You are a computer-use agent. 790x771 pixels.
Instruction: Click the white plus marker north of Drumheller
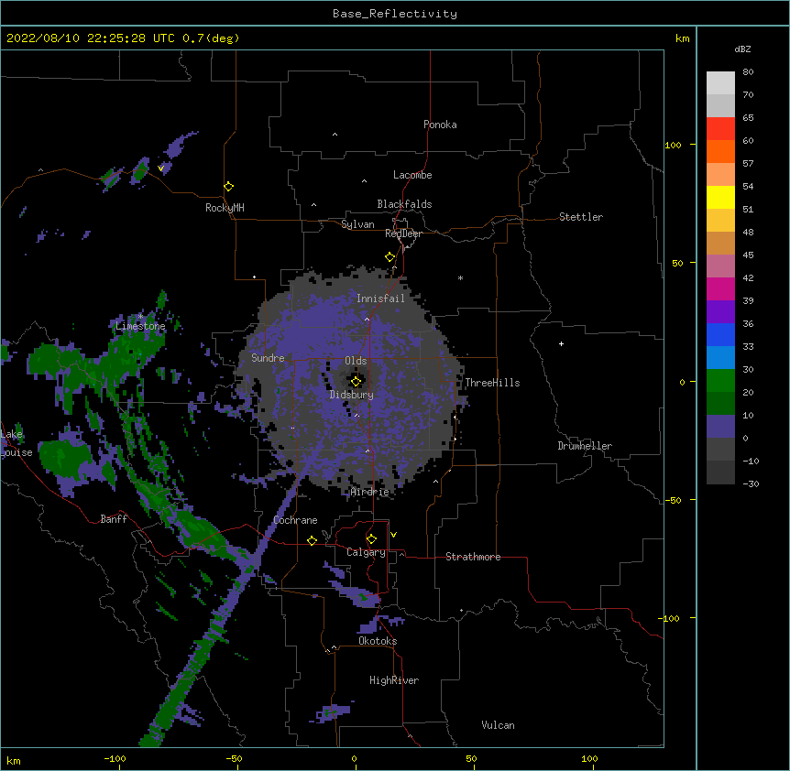click(561, 343)
